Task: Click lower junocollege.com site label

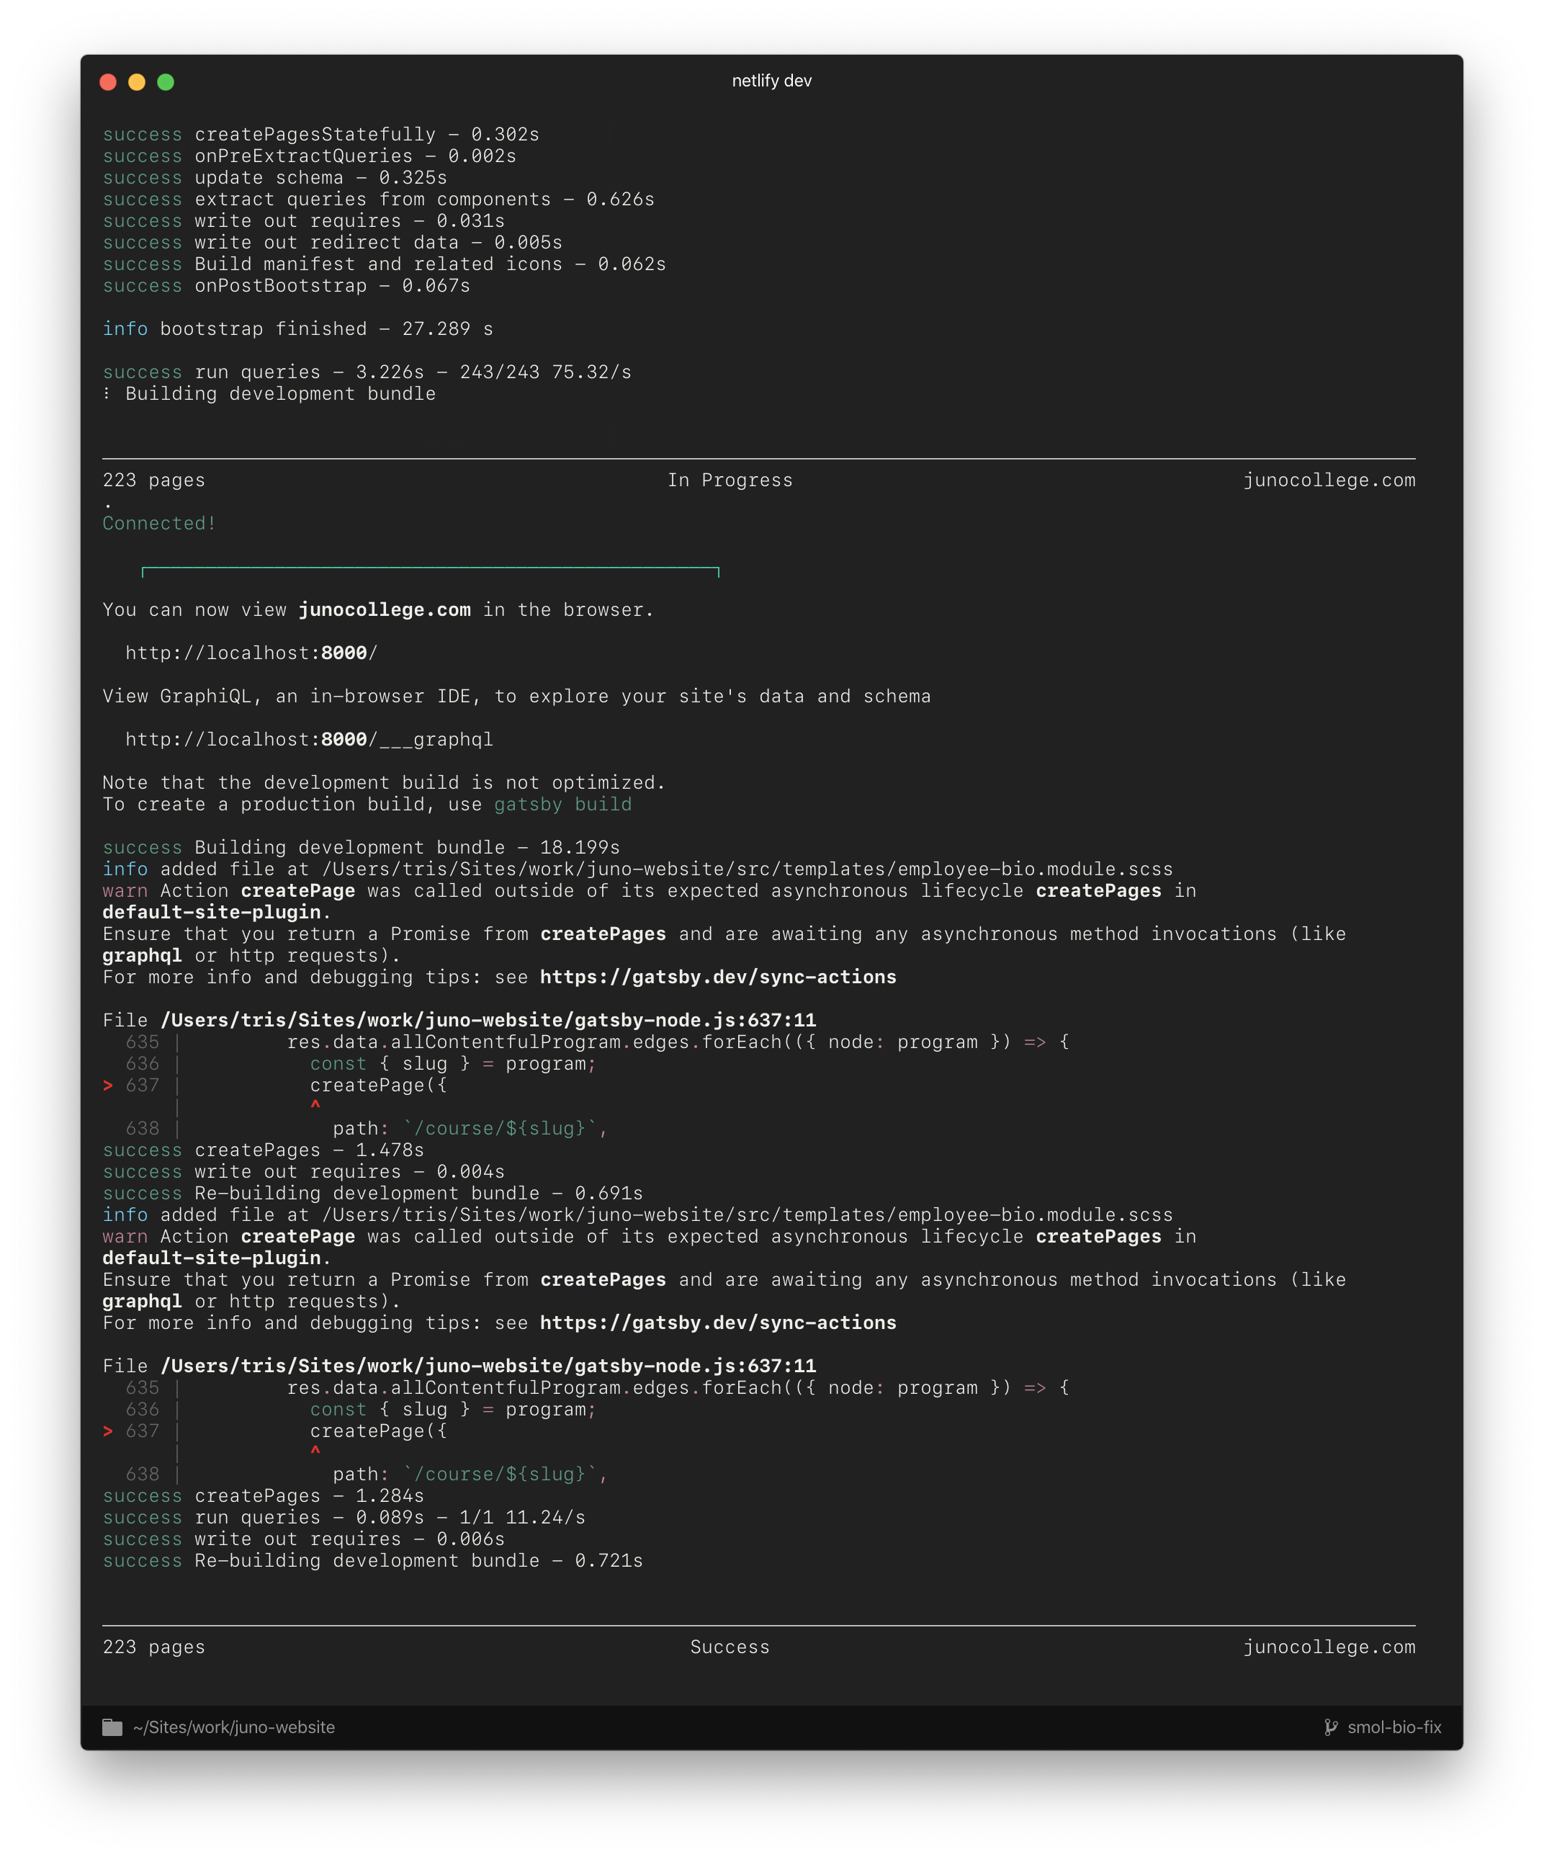Action: (x=1329, y=1647)
